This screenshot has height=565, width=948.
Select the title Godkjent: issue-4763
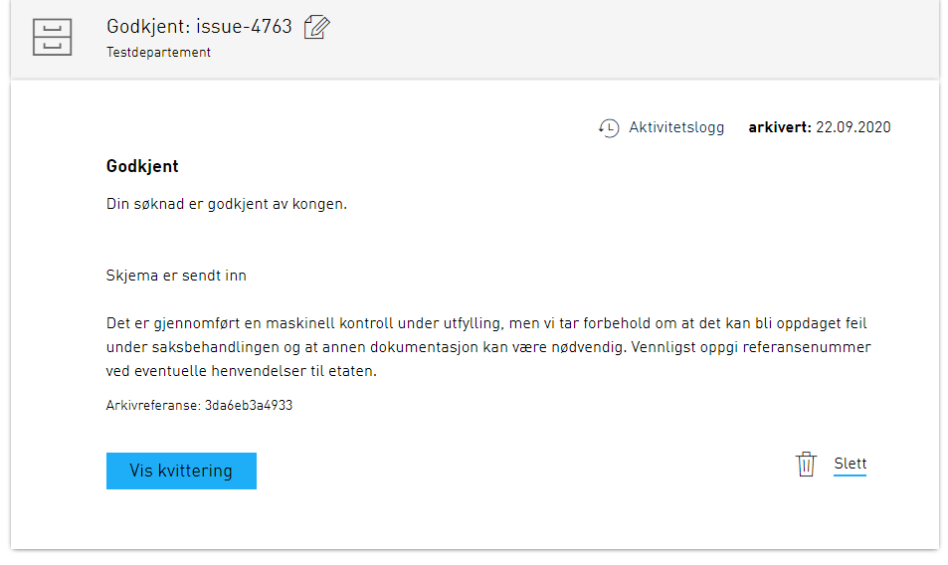pos(199,27)
